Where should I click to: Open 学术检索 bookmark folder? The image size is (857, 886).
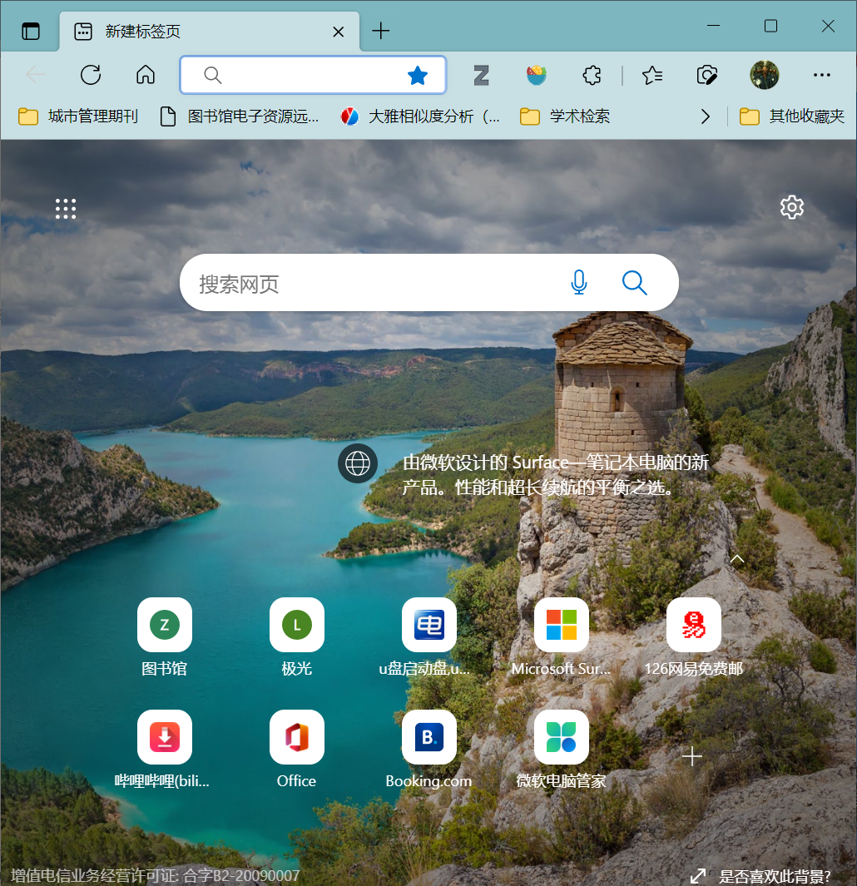(x=565, y=116)
